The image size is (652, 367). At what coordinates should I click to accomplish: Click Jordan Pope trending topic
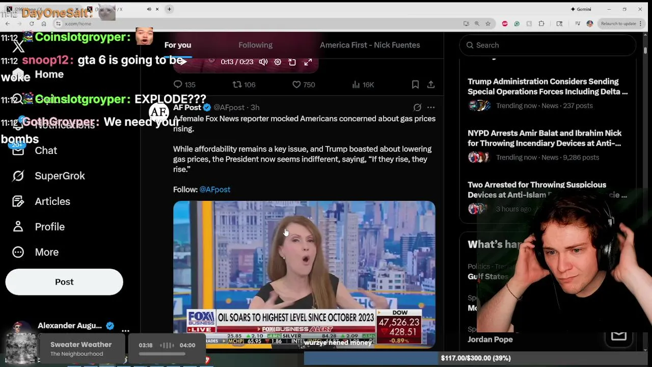pos(490,339)
